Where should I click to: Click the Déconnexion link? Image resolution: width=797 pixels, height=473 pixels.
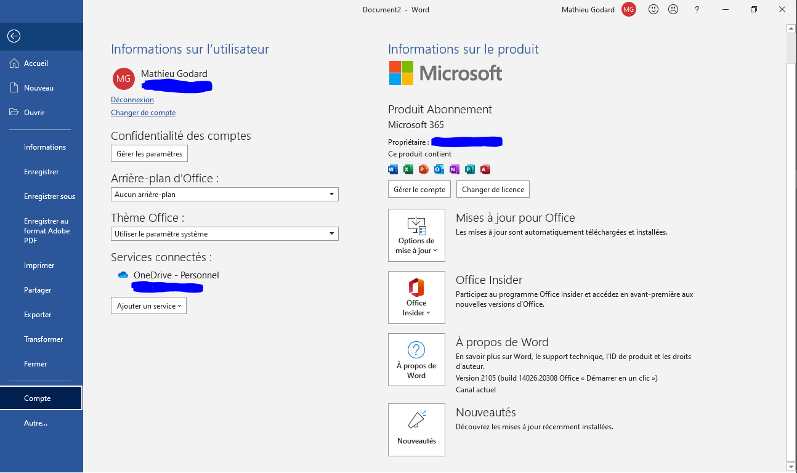(132, 100)
